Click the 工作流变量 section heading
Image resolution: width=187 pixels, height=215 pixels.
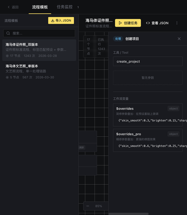121,99
